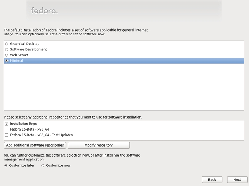Click the Customize now label text
Screen dimensions: 249x186
coord(58,165)
